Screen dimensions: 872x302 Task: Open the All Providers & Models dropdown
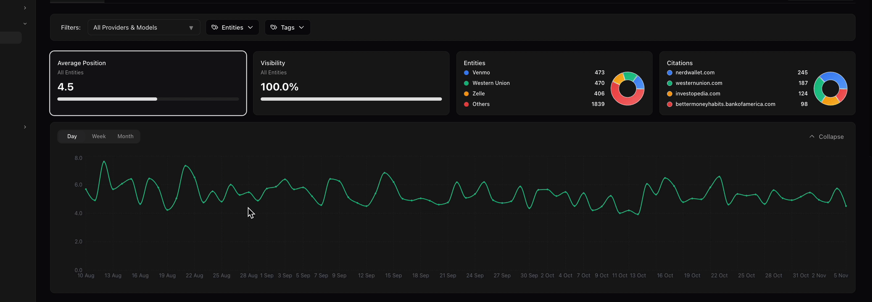tap(144, 27)
